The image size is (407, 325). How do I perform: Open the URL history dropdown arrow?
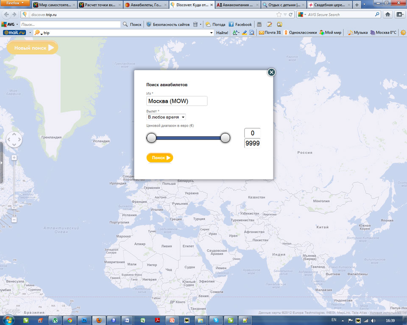click(x=285, y=15)
